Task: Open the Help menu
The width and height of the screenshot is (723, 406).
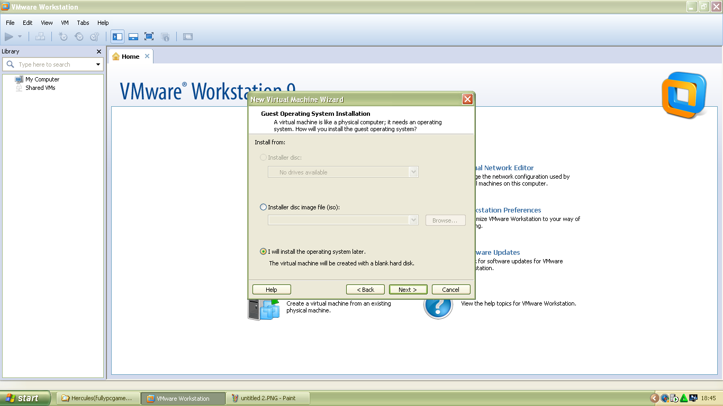Action: (103, 23)
